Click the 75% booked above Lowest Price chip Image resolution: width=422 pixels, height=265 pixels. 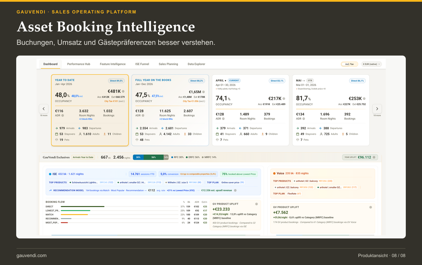tap(239, 174)
